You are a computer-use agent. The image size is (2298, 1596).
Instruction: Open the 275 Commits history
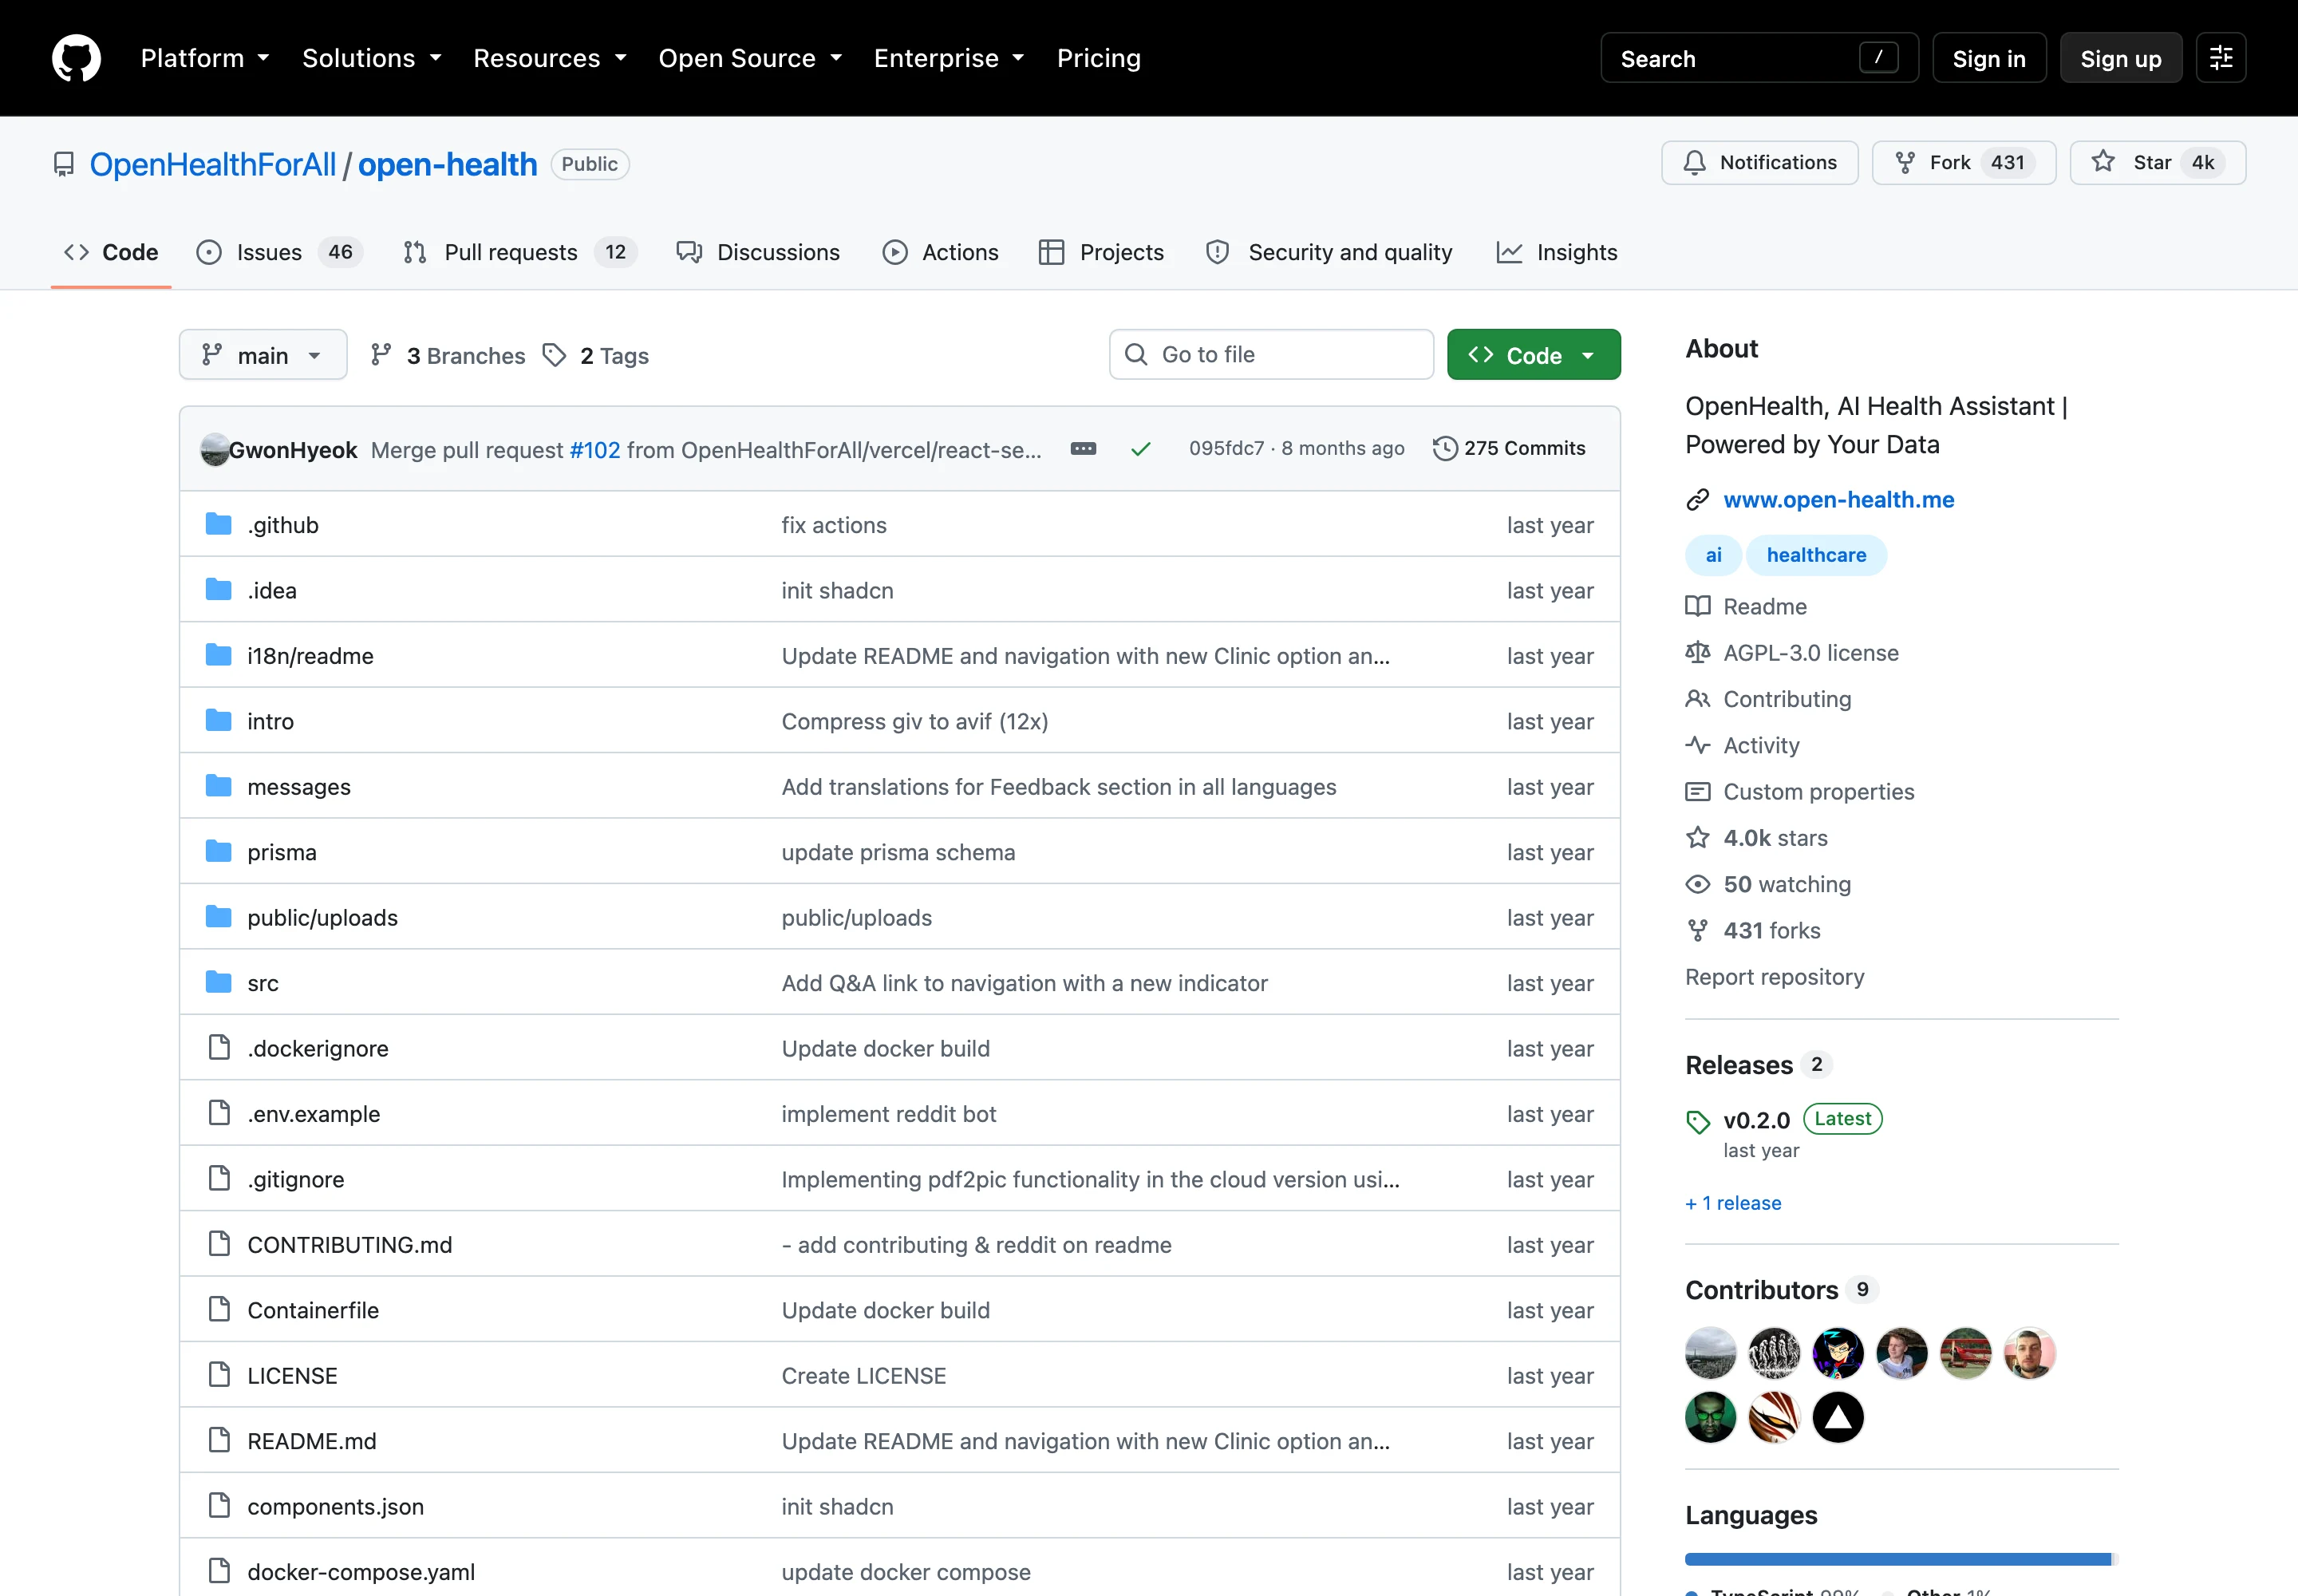point(1509,449)
